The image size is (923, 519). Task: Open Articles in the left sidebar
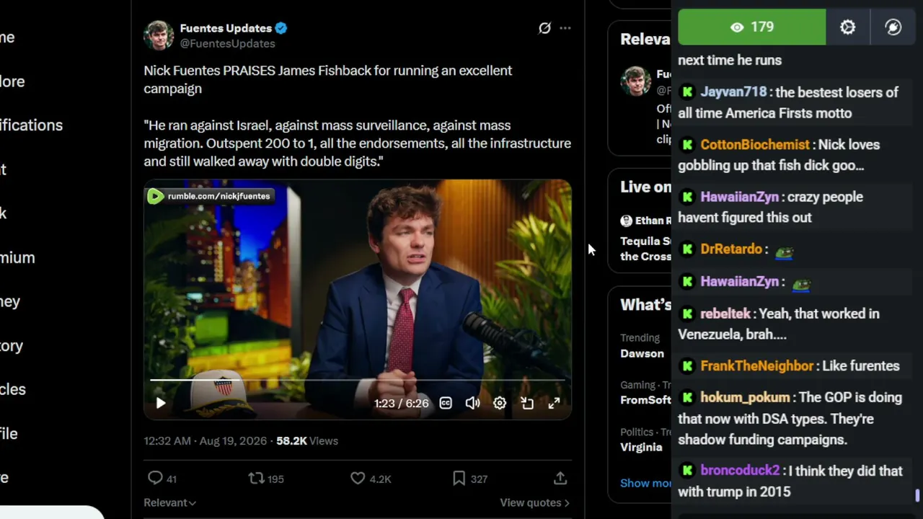13,389
